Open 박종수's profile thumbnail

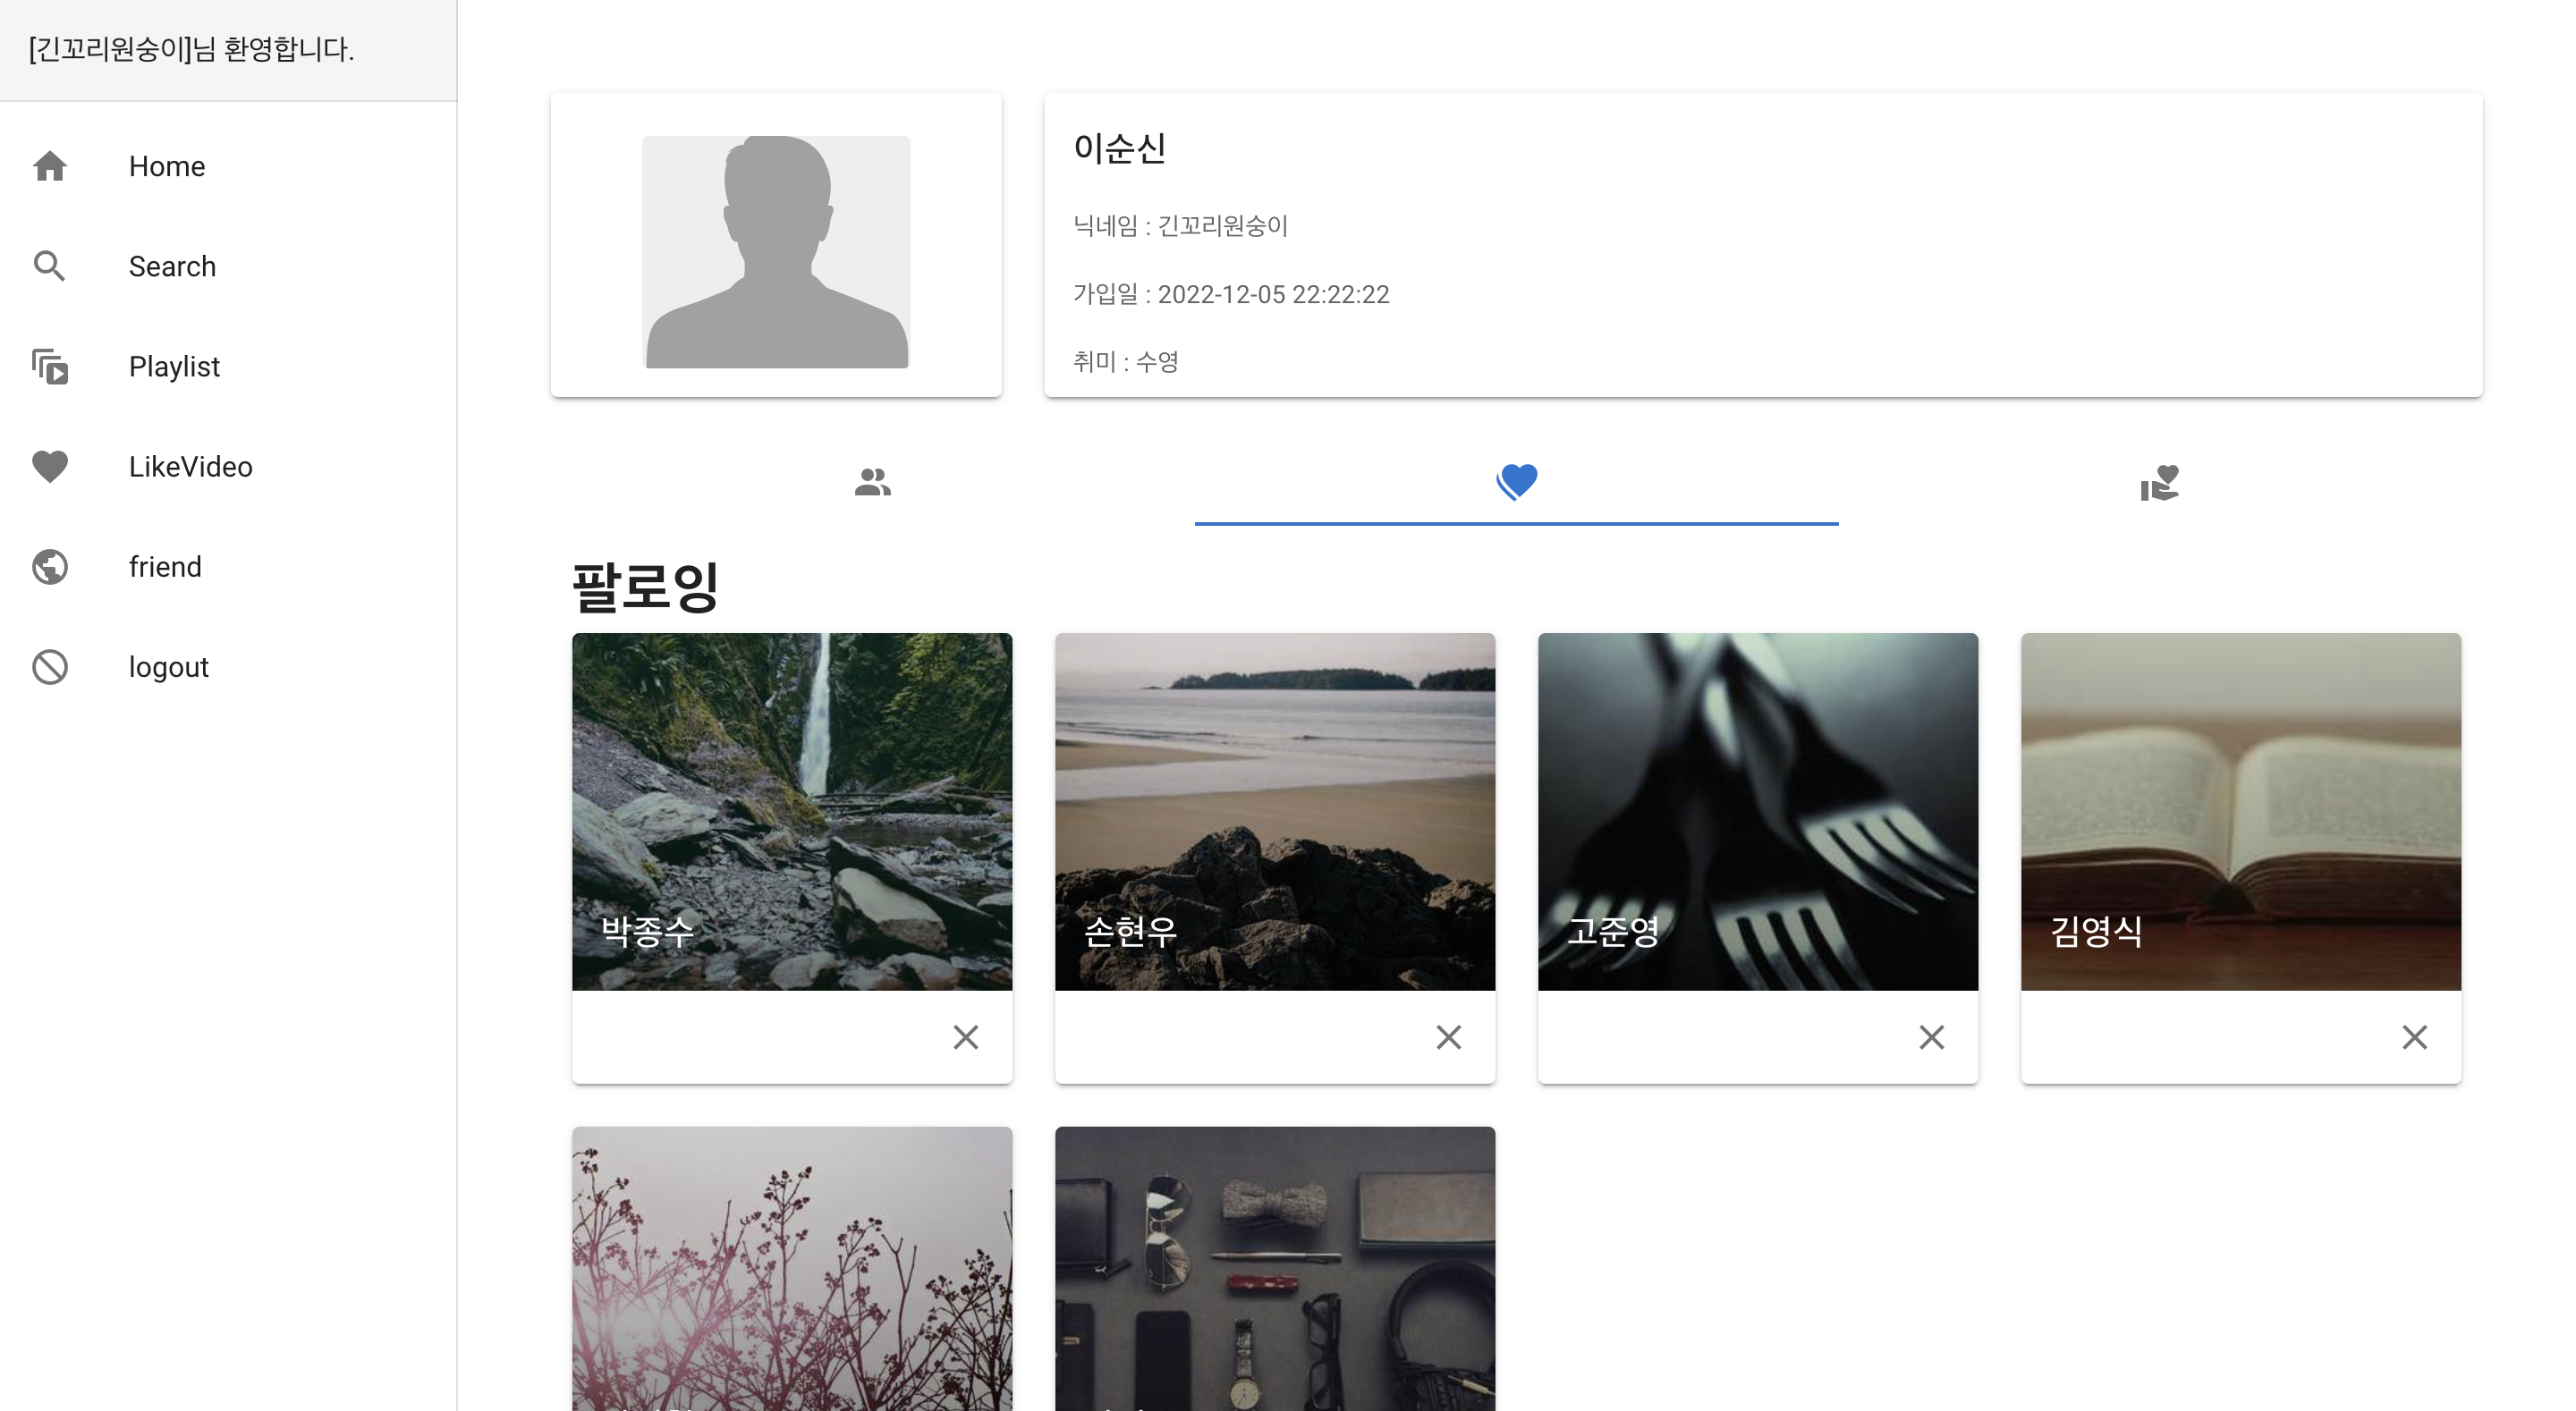(x=791, y=810)
